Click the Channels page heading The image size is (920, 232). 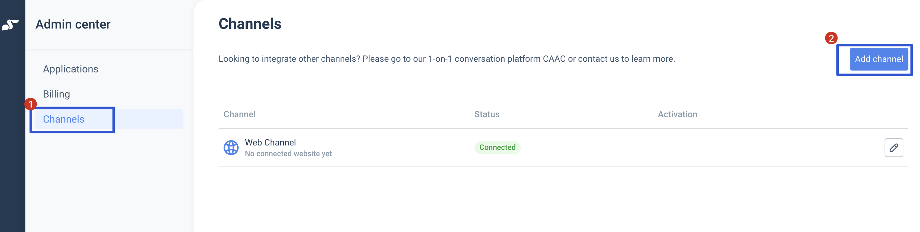pyautogui.click(x=250, y=24)
